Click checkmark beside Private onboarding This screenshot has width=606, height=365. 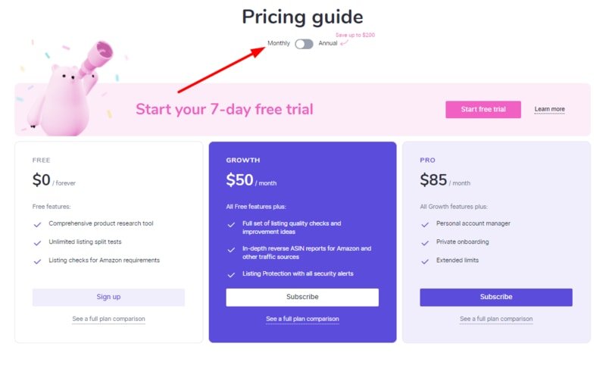(x=425, y=243)
